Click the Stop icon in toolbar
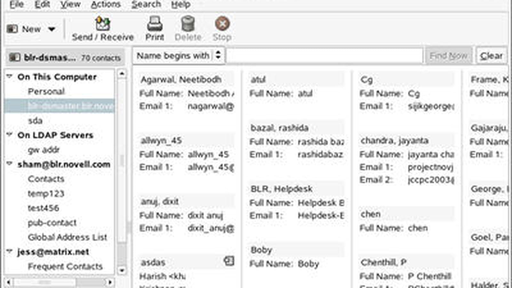This screenshot has width=512, height=288. point(222,24)
